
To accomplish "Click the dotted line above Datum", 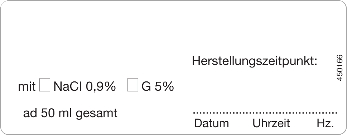I will point(211,112).
